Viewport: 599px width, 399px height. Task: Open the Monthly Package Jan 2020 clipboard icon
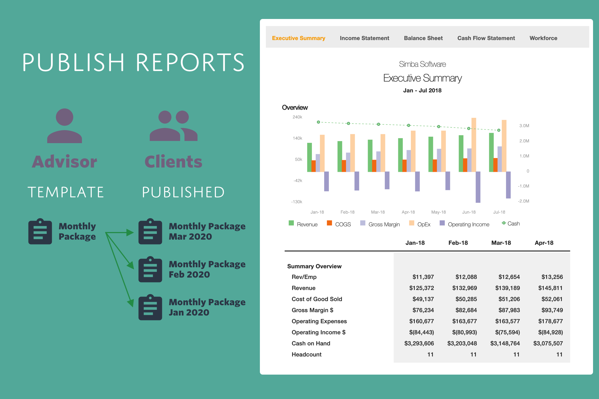pyautogui.click(x=150, y=308)
